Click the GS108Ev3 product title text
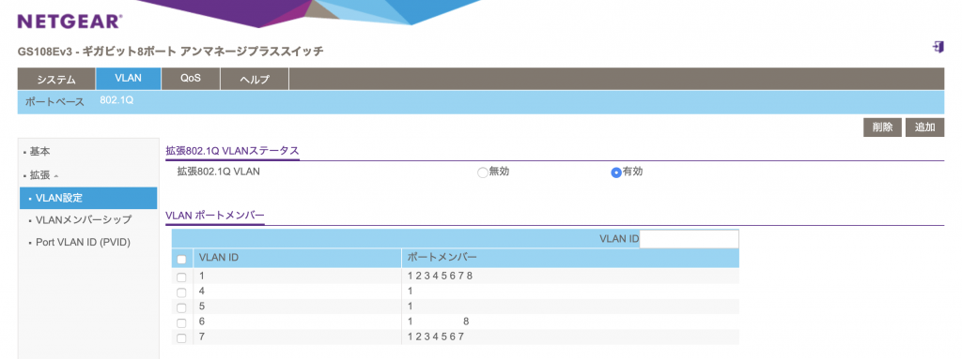Screen dimensions: 962x359 [171, 52]
